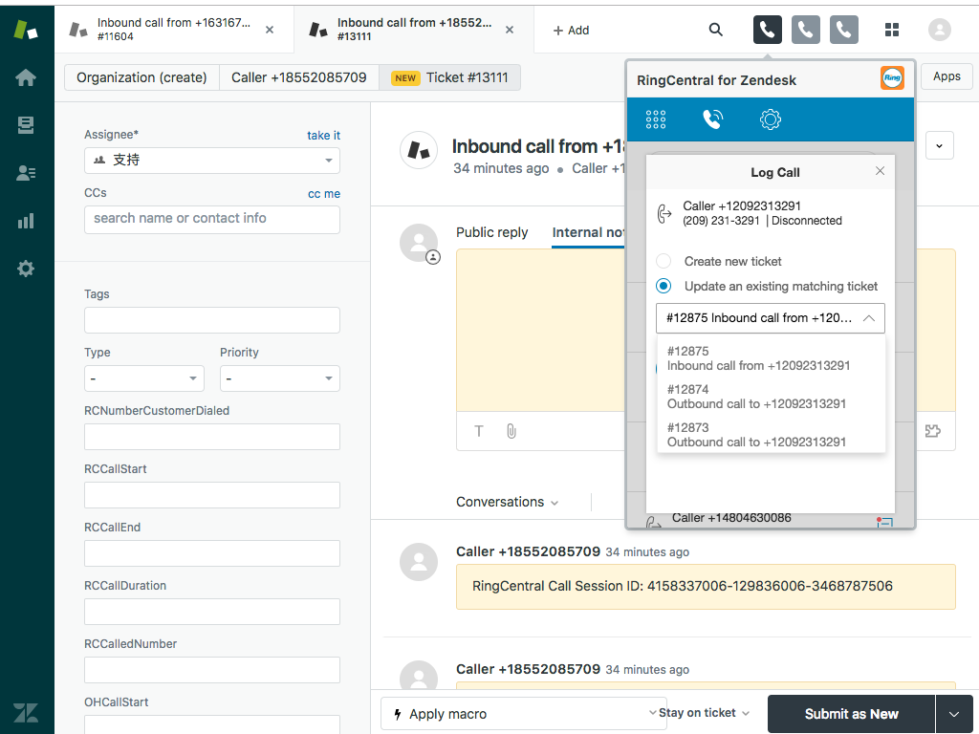This screenshot has width=979, height=734.
Task: Click the Submit as New button
Action: 851,714
